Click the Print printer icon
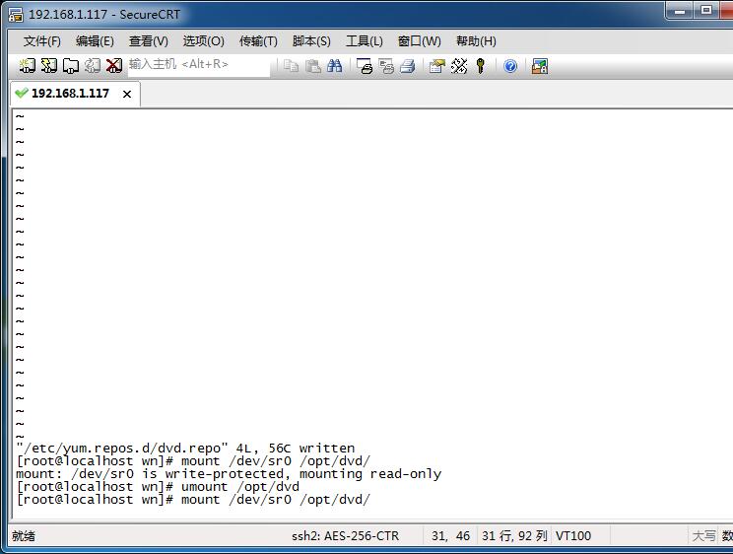This screenshot has height=554, width=733. 408,66
